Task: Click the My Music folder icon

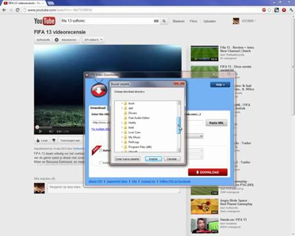Action: pyautogui.click(x=126, y=137)
